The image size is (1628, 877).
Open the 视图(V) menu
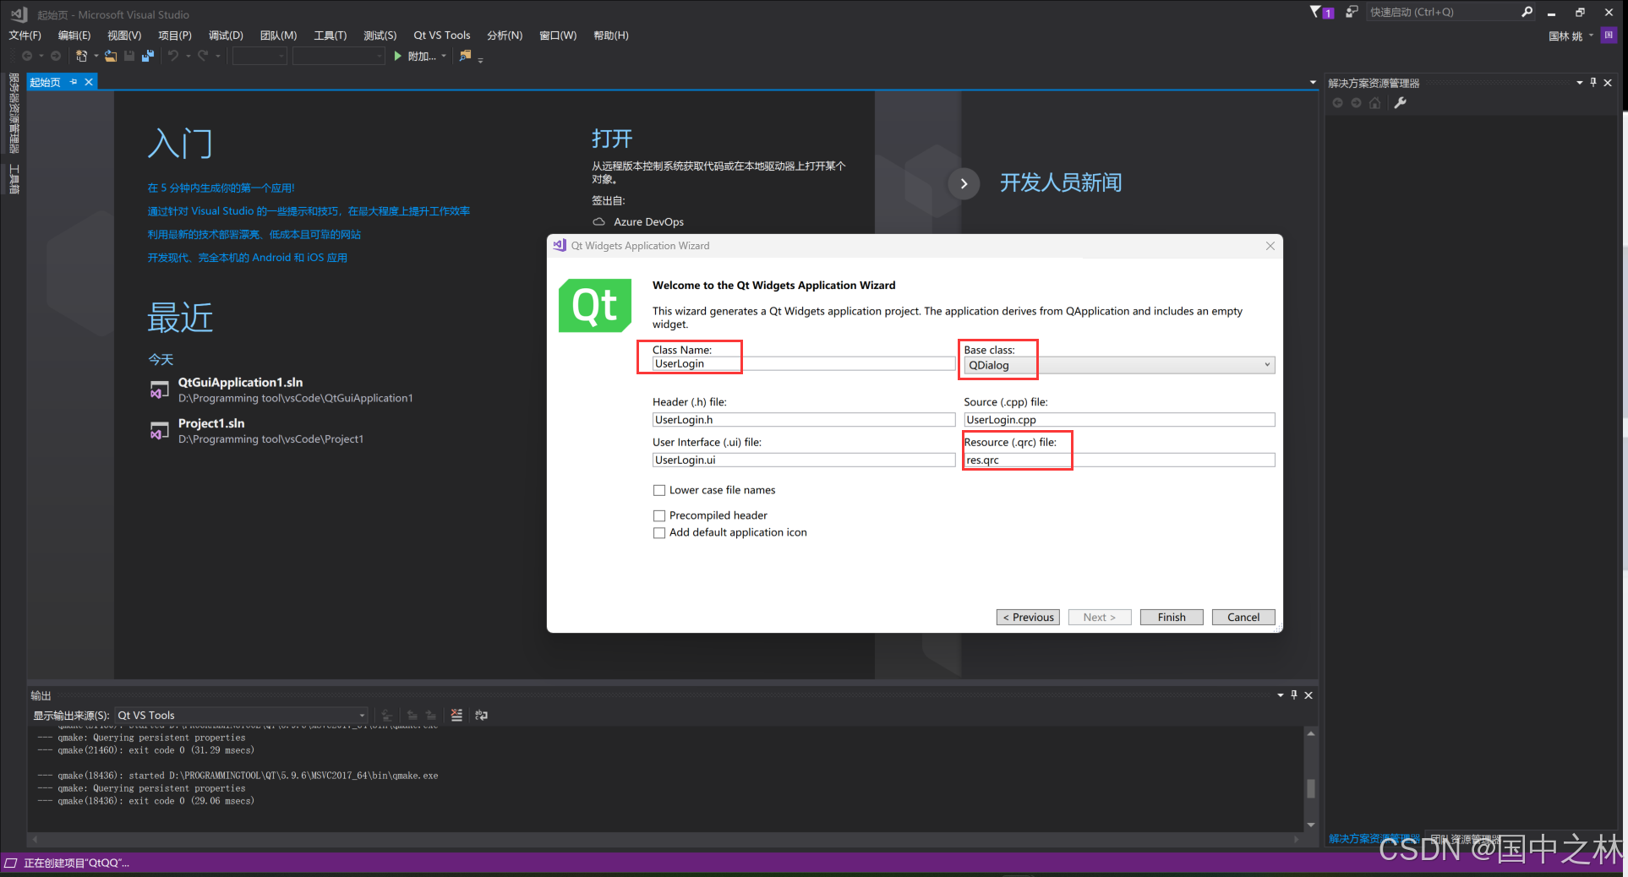pyautogui.click(x=124, y=35)
